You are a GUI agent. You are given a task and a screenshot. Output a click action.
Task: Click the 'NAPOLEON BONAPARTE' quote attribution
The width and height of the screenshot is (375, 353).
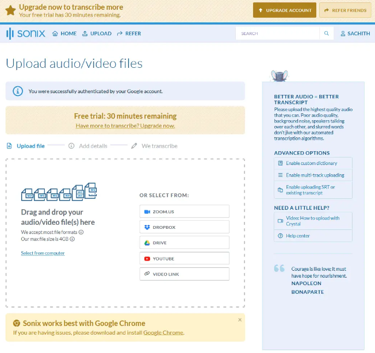(308, 287)
